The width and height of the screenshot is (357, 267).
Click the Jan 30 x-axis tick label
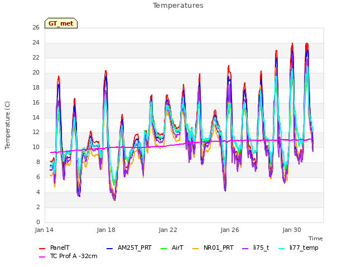(292, 230)
